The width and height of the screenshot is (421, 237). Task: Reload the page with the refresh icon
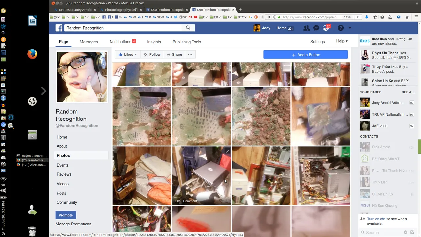click(x=358, y=17)
